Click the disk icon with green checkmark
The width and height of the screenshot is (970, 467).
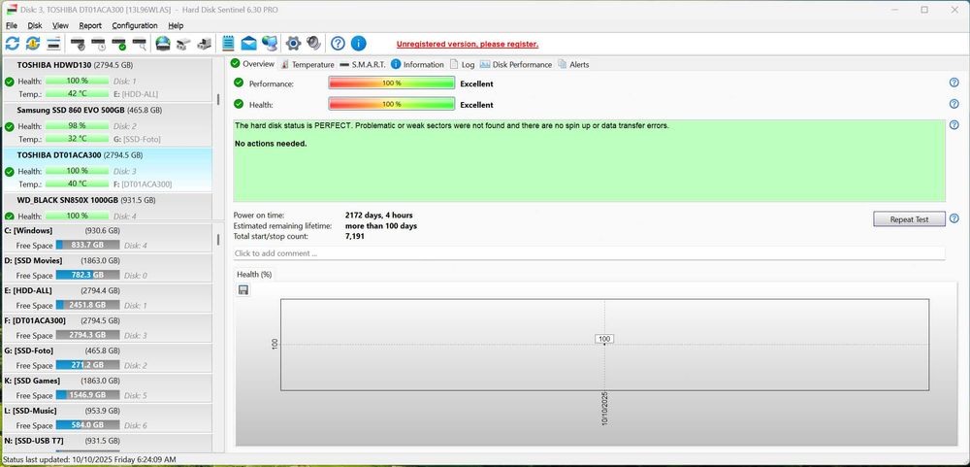click(118, 44)
